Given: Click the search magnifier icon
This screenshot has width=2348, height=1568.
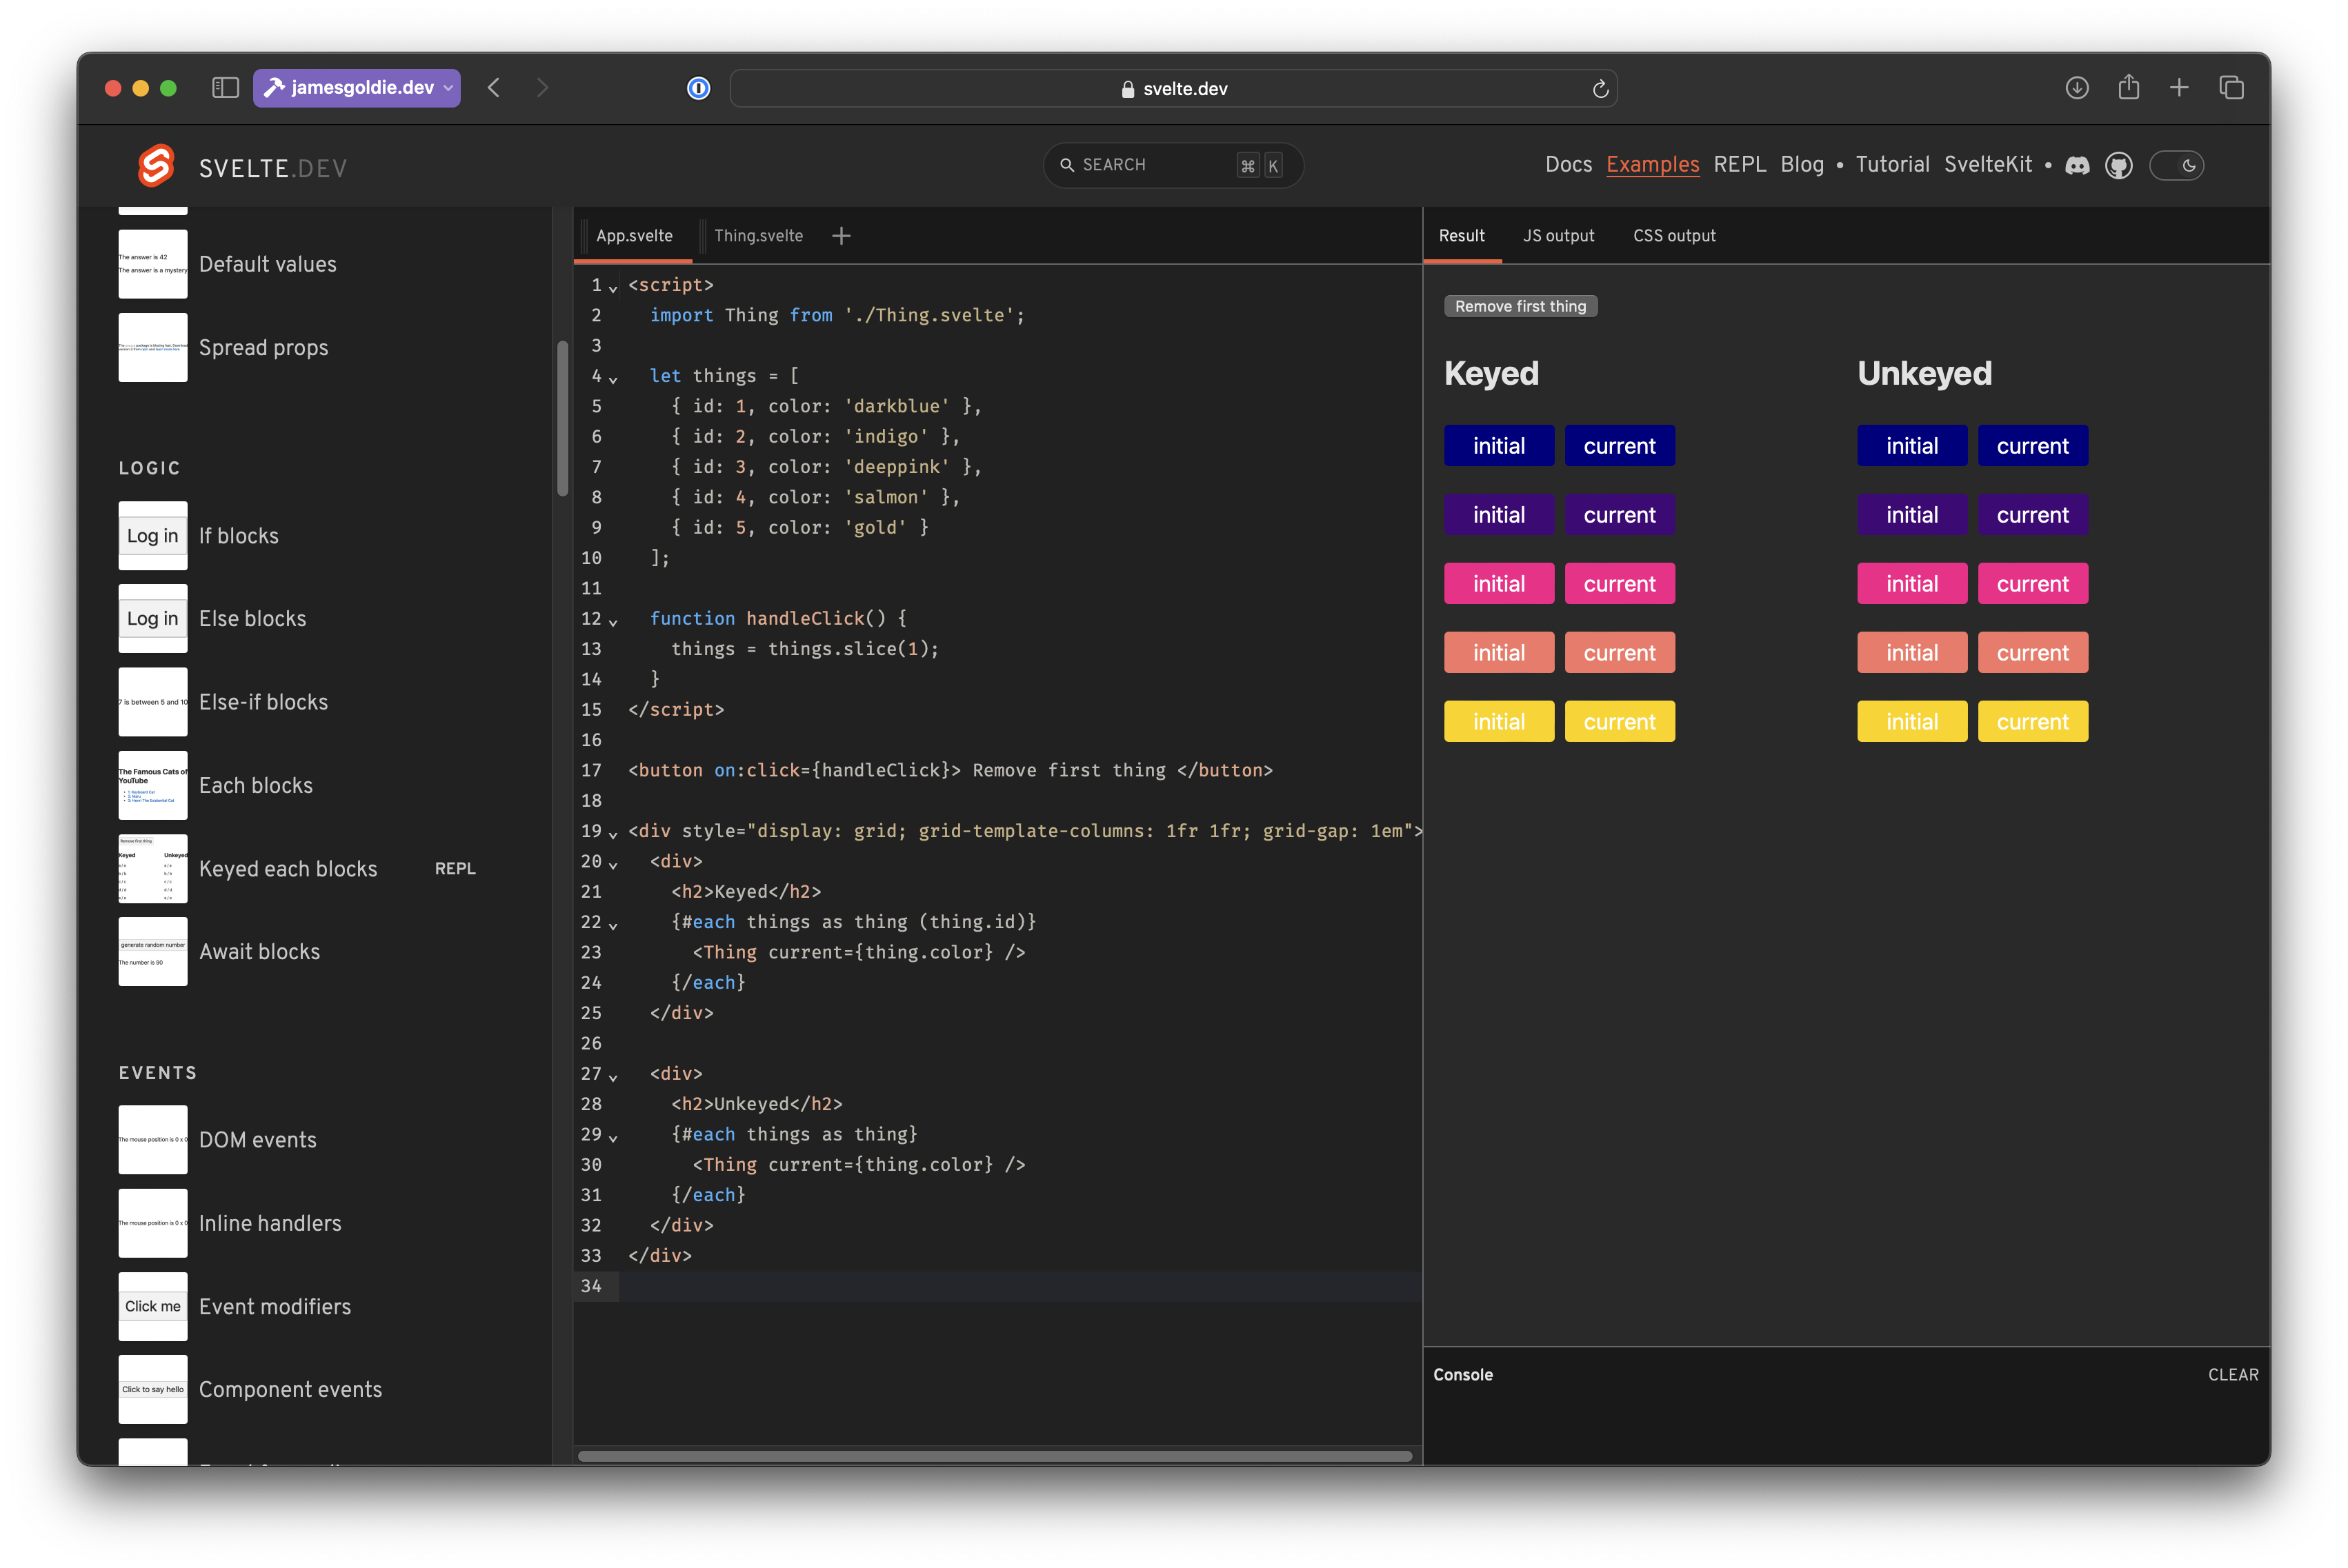Looking at the screenshot, I should coord(1066,165).
